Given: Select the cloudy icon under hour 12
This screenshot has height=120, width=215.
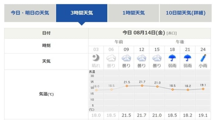Looking at the screenshot, I should click(141, 58).
